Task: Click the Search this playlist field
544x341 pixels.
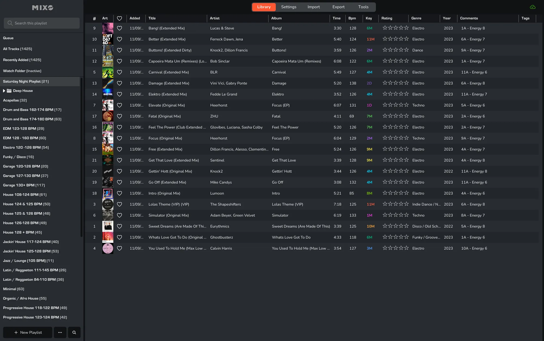Action: pyautogui.click(x=42, y=23)
